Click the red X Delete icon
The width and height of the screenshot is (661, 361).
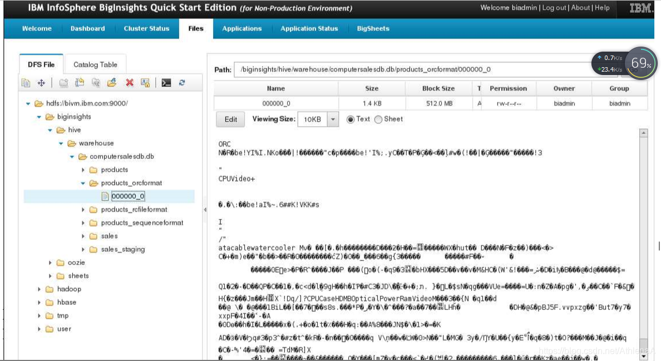pyautogui.click(x=130, y=83)
